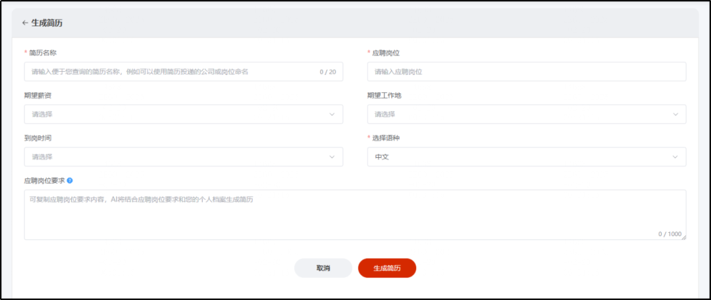Click the 选择语种 label

[386, 138]
